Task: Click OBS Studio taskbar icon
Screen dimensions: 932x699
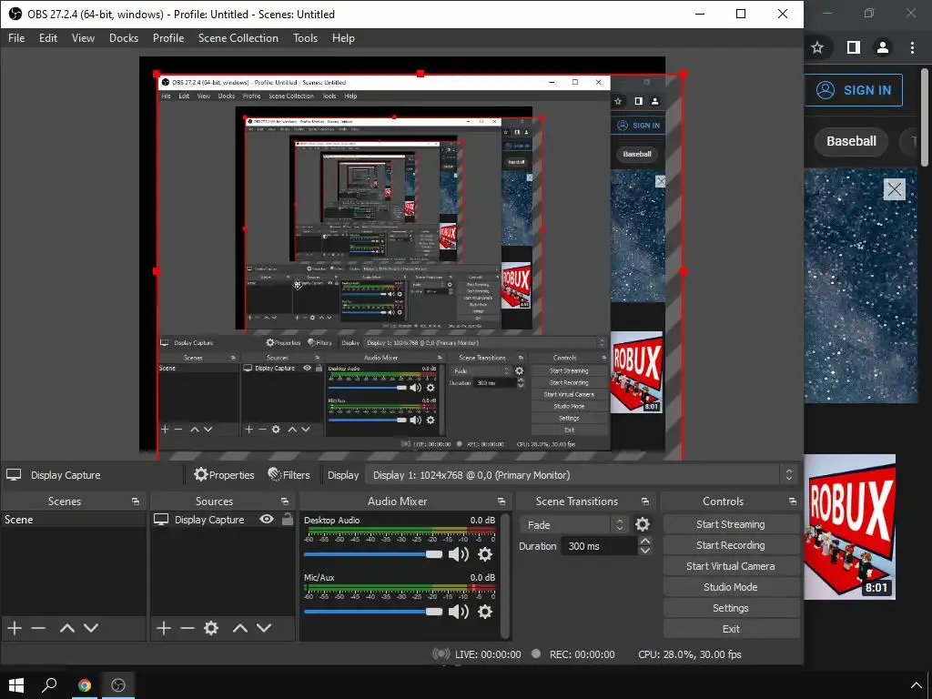Action: click(x=118, y=685)
